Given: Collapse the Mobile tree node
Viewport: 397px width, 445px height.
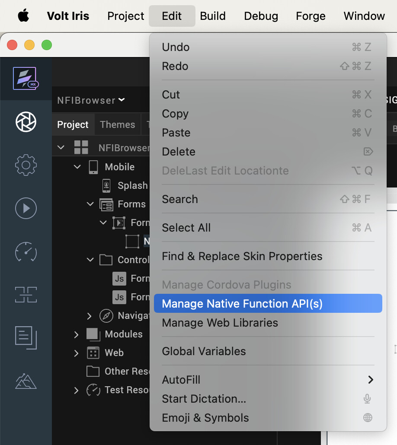Looking at the screenshot, I should pyautogui.click(x=77, y=167).
